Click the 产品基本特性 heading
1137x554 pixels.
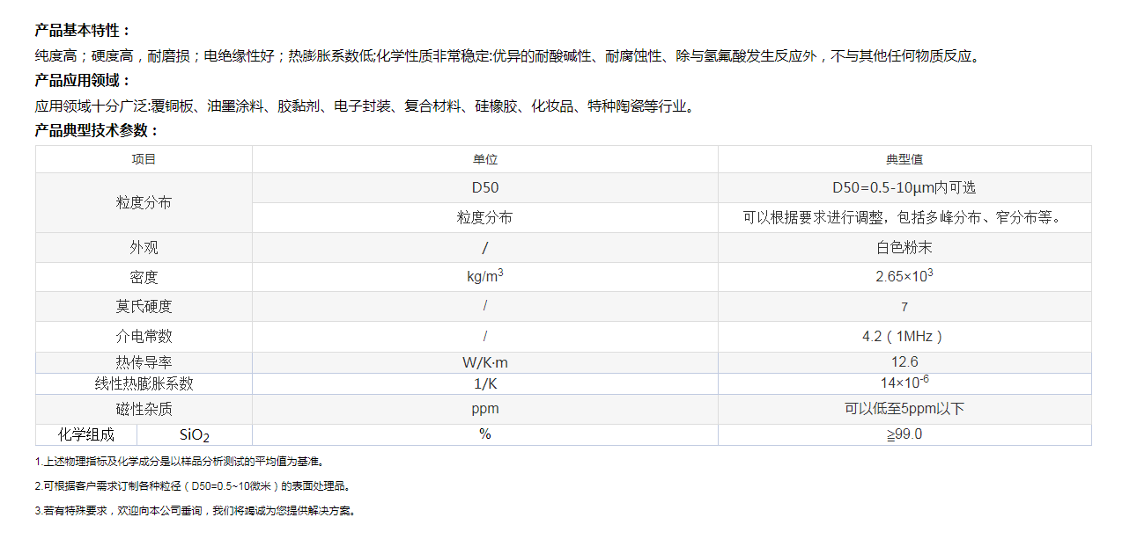(83, 31)
